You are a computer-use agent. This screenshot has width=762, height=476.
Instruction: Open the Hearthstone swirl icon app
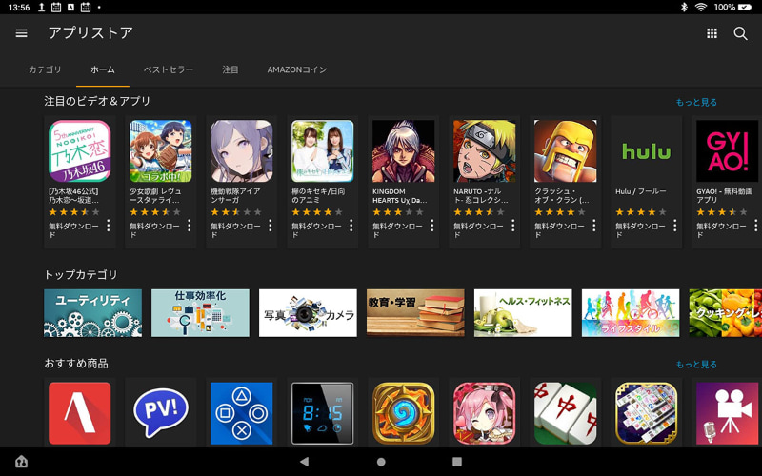tap(403, 413)
